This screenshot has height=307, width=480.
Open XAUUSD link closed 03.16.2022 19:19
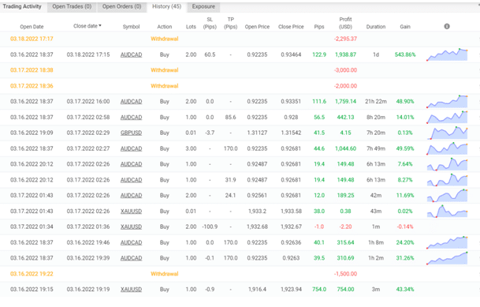(x=131, y=289)
